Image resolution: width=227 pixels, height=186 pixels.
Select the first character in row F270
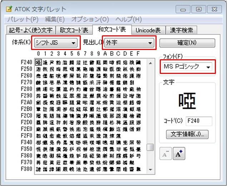tap(39, 82)
